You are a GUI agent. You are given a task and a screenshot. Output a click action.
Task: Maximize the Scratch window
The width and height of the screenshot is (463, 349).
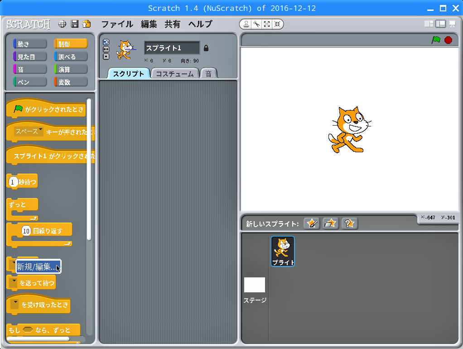click(x=443, y=8)
